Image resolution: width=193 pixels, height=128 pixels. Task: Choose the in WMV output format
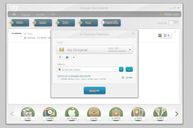50,114
